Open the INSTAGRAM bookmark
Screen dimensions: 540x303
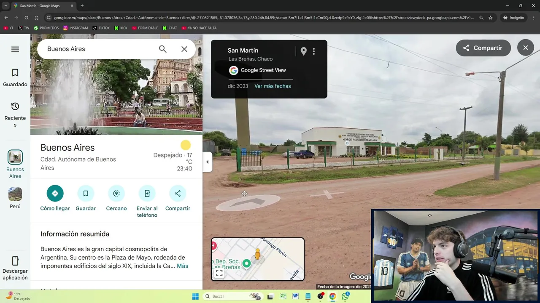[x=76, y=28]
